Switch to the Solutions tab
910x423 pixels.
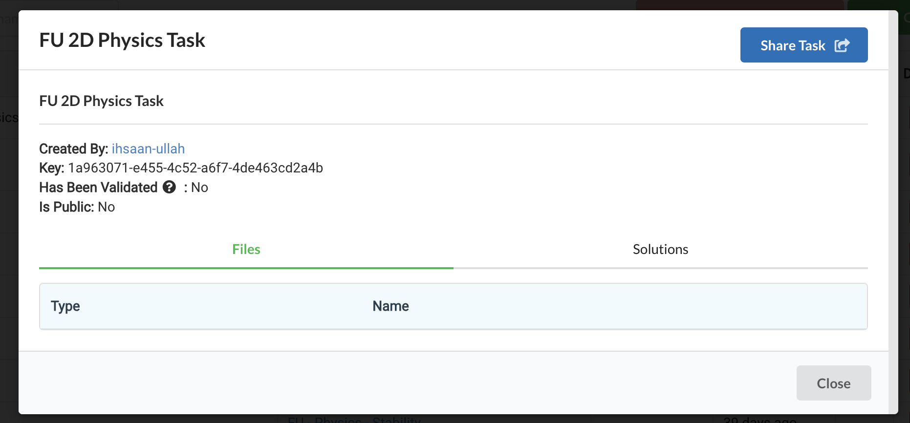pyautogui.click(x=660, y=249)
